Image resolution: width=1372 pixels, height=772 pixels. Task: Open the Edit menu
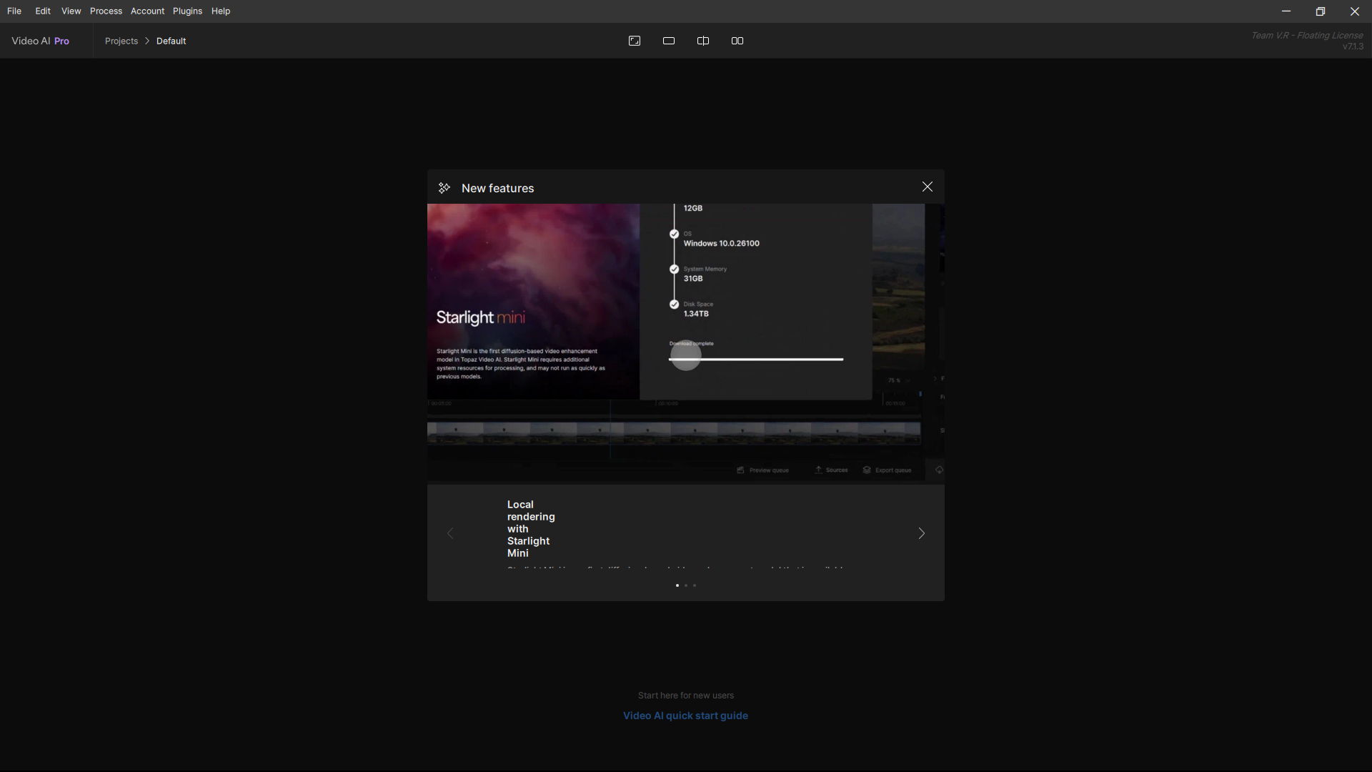[x=43, y=11]
